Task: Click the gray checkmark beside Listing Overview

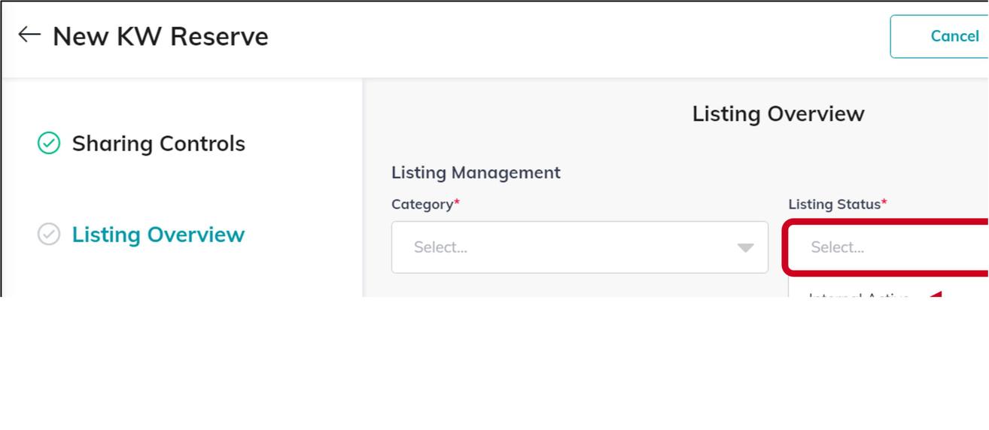Action: [49, 235]
